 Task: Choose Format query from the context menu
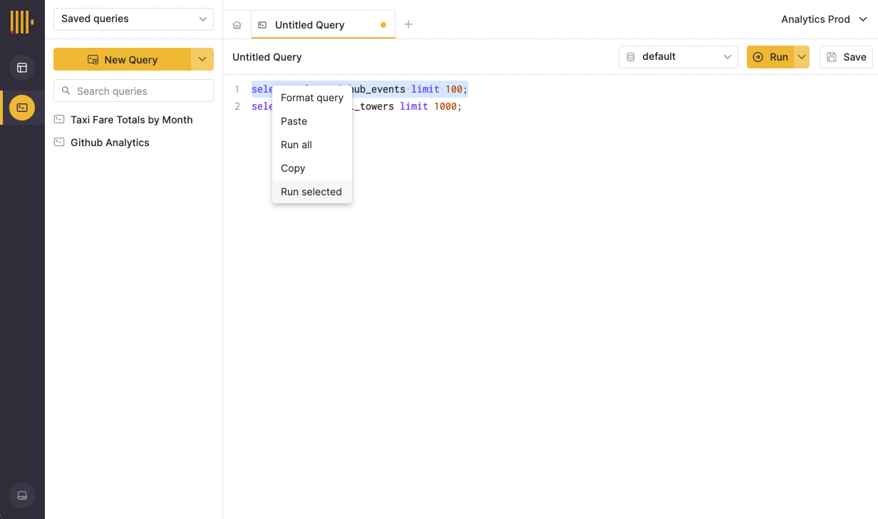[311, 98]
